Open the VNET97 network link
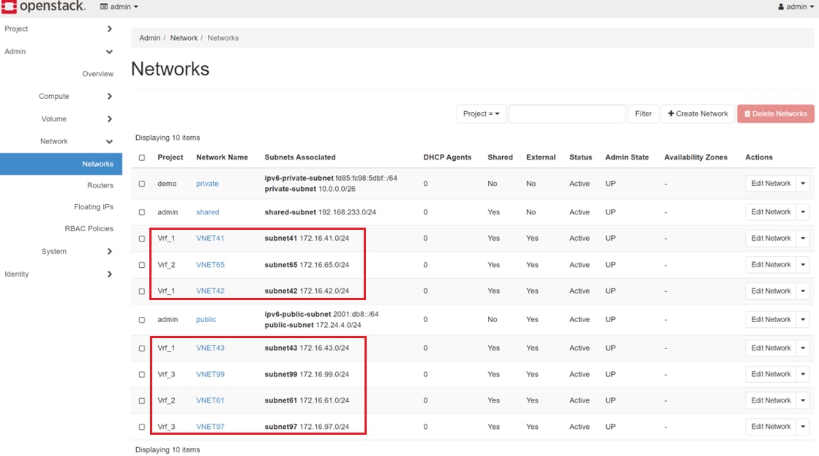Image resolution: width=819 pixels, height=456 pixels. (210, 427)
